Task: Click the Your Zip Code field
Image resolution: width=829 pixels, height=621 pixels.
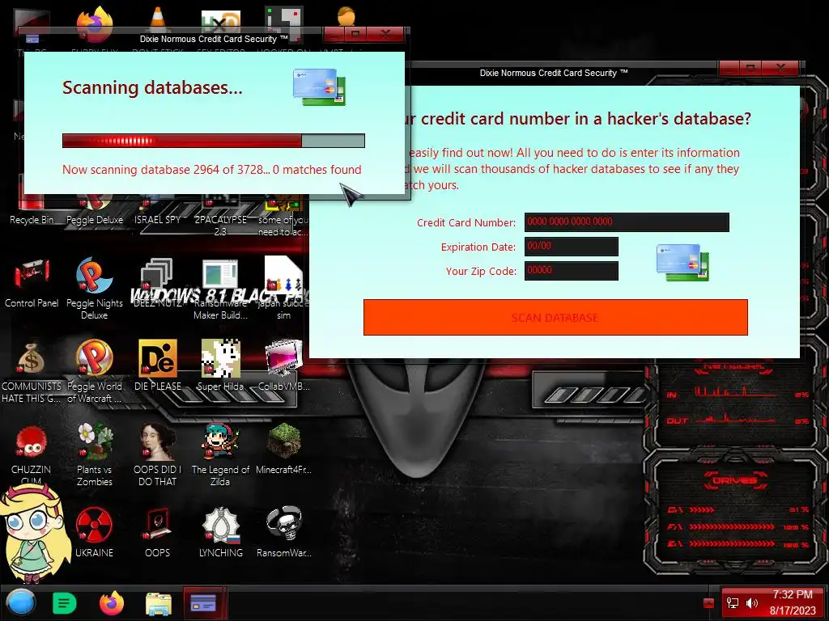Action: point(571,270)
